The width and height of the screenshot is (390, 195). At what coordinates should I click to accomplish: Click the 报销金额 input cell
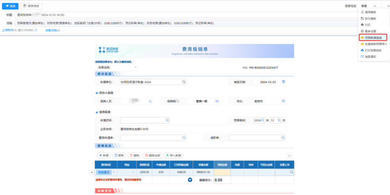click(x=222, y=172)
